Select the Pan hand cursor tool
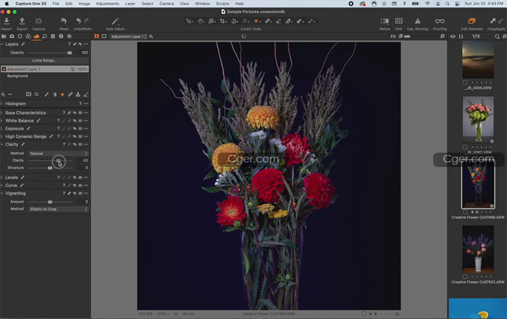 (200, 21)
